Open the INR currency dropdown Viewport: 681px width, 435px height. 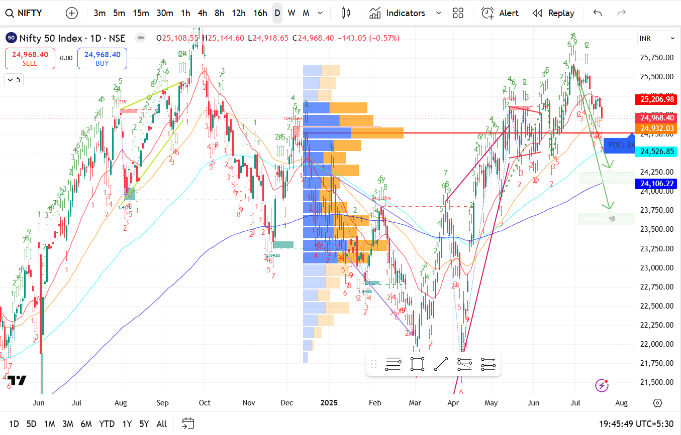(x=657, y=39)
